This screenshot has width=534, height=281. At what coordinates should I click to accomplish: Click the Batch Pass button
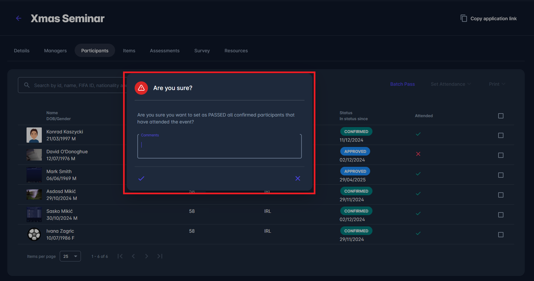(x=402, y=84)
